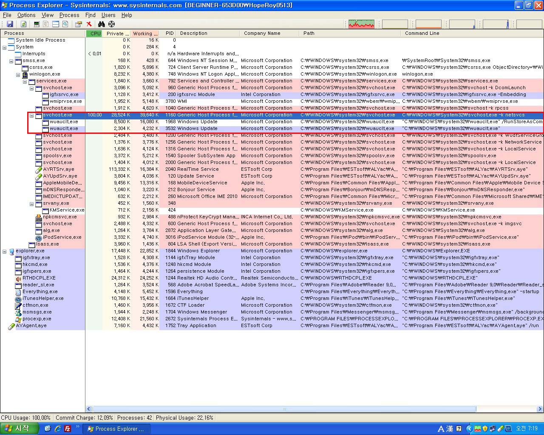Image resolution: width=544 pixels, height=435 pixels.
Task: Select the ctfmon.exe process row
Action: tap(272, 305)
